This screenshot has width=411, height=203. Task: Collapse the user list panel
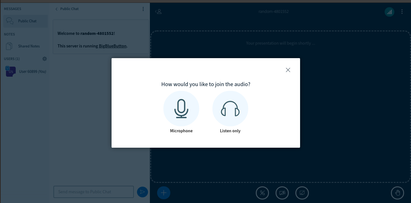[x=159, y=11]
